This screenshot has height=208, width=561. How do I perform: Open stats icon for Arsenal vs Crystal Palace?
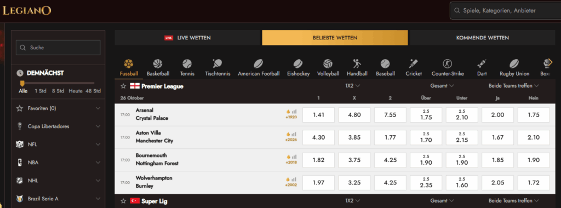(x=294, y=112)
